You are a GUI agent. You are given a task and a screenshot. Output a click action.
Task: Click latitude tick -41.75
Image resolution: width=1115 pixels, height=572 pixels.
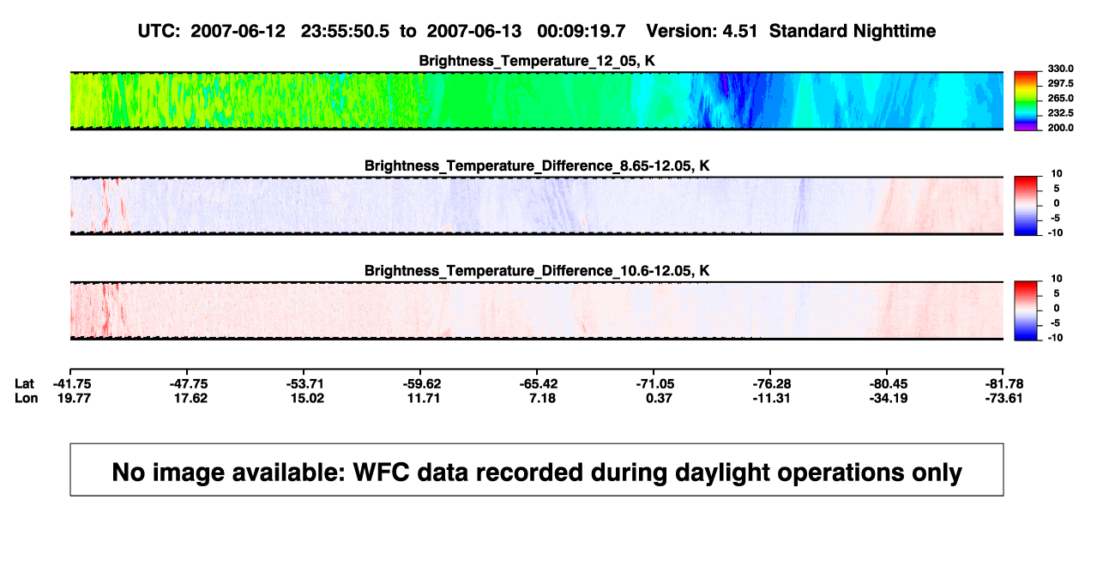tap(70, 383)
